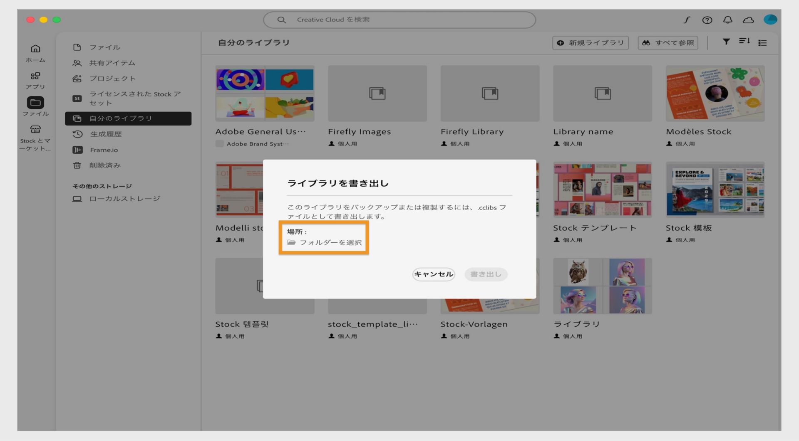Click into the Creative Cloud を検索 field

point(399,20)
